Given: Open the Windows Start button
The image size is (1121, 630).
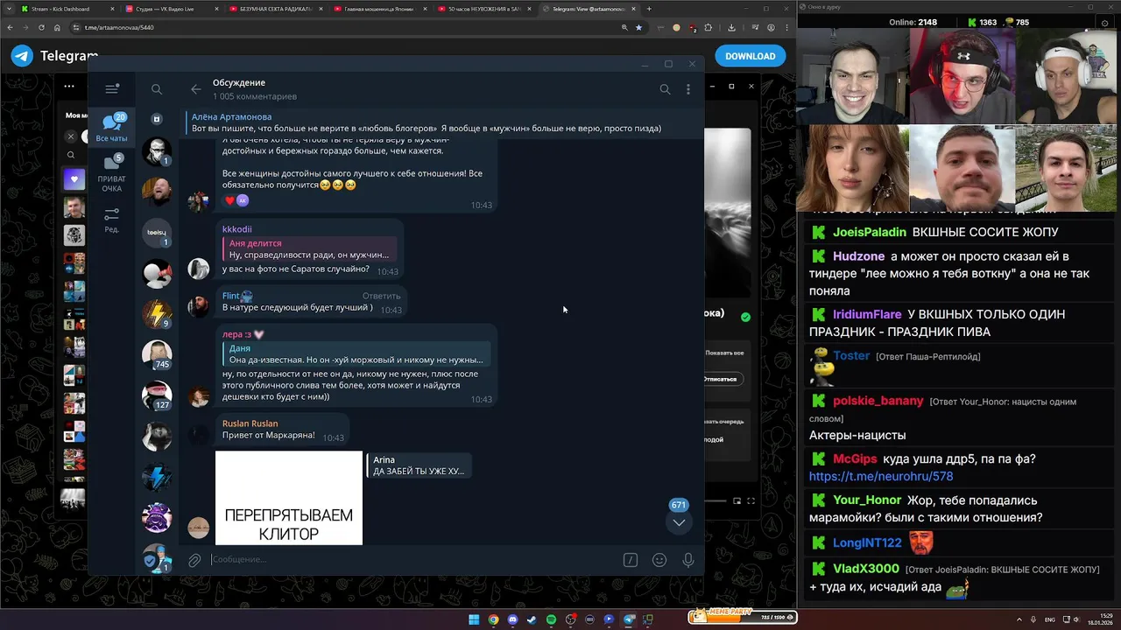Looking at the screenshot, I should [474, 619].
